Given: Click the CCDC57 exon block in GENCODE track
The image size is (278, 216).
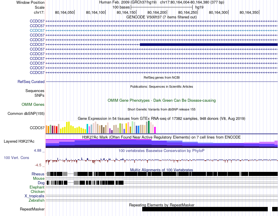Looking at the screenshot, I should pos(209,44).
